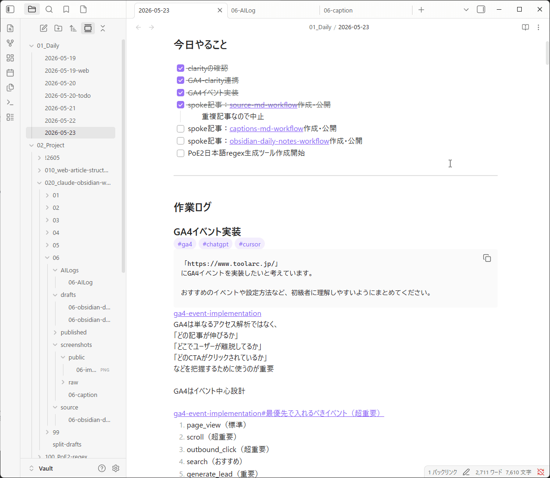Open settings gear icon
This screenshot has width=550, height=478.
116,468
